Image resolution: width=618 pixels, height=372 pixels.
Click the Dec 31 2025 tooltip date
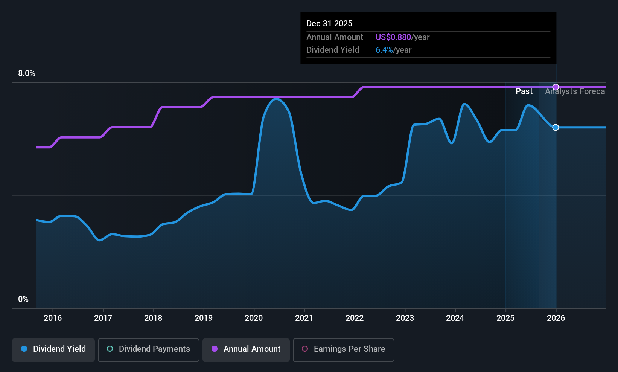[329, 24]
